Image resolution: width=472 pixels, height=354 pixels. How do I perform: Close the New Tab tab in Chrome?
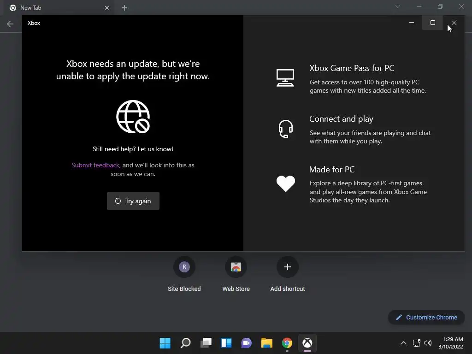click(107, 8)
